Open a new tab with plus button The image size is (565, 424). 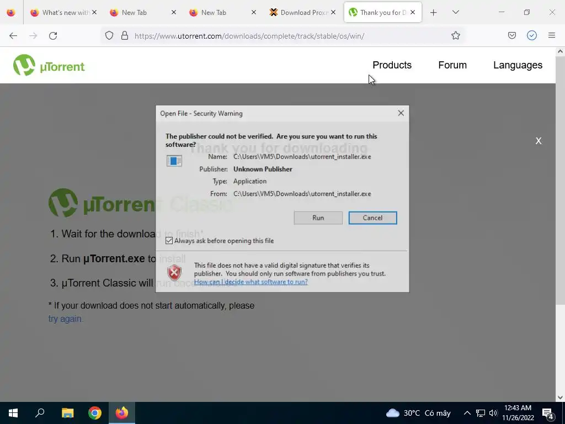click(434, 13)
